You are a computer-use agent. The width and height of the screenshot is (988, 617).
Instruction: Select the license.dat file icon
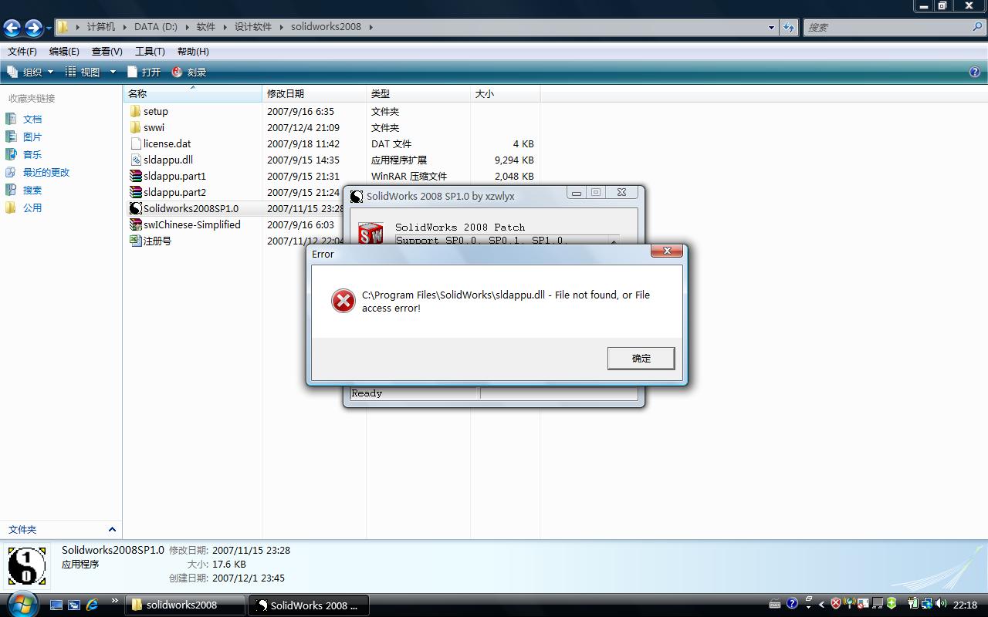[x=136, y=143]
